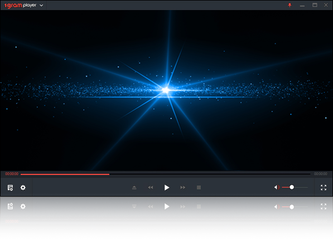Rewind with the double left arrow button
333x239 pixels.
[x=151, y=188]
